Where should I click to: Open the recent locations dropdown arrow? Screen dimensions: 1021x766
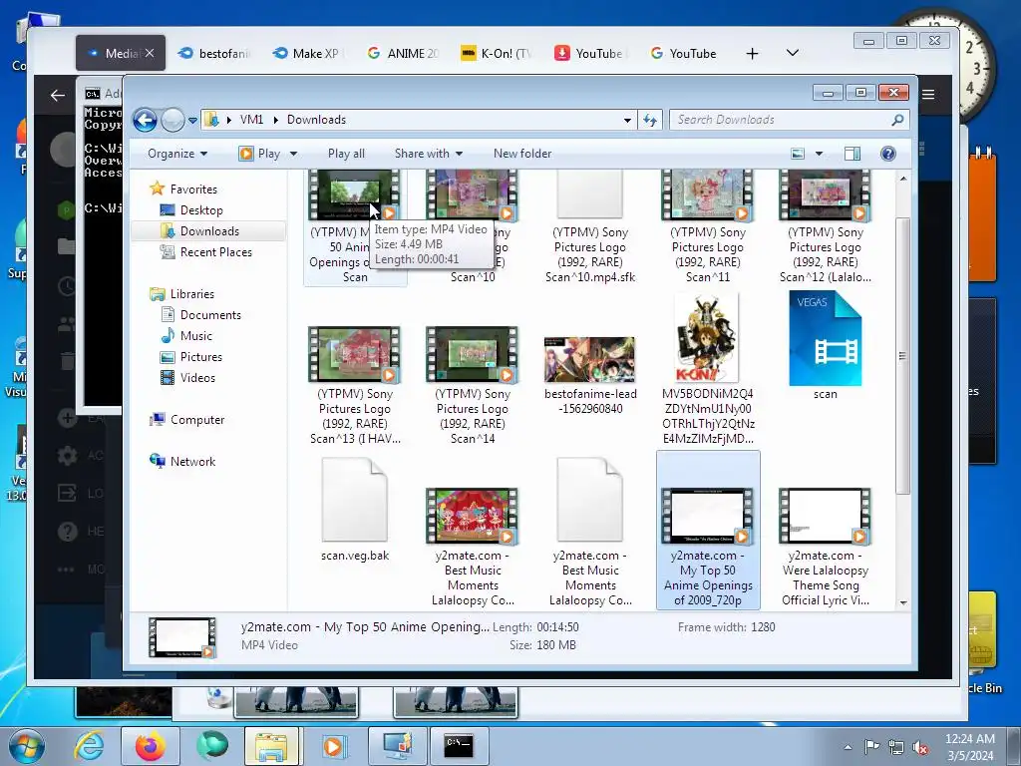pyautogui.click(x=192, y=120)
